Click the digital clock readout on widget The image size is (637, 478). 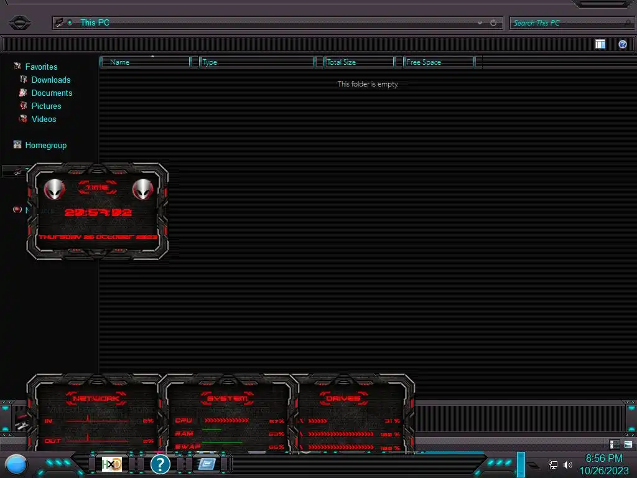pos(98,212)
